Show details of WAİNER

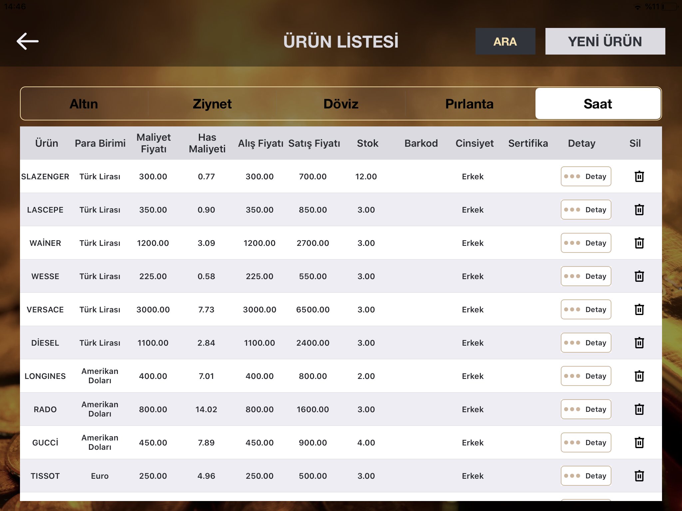586,243
